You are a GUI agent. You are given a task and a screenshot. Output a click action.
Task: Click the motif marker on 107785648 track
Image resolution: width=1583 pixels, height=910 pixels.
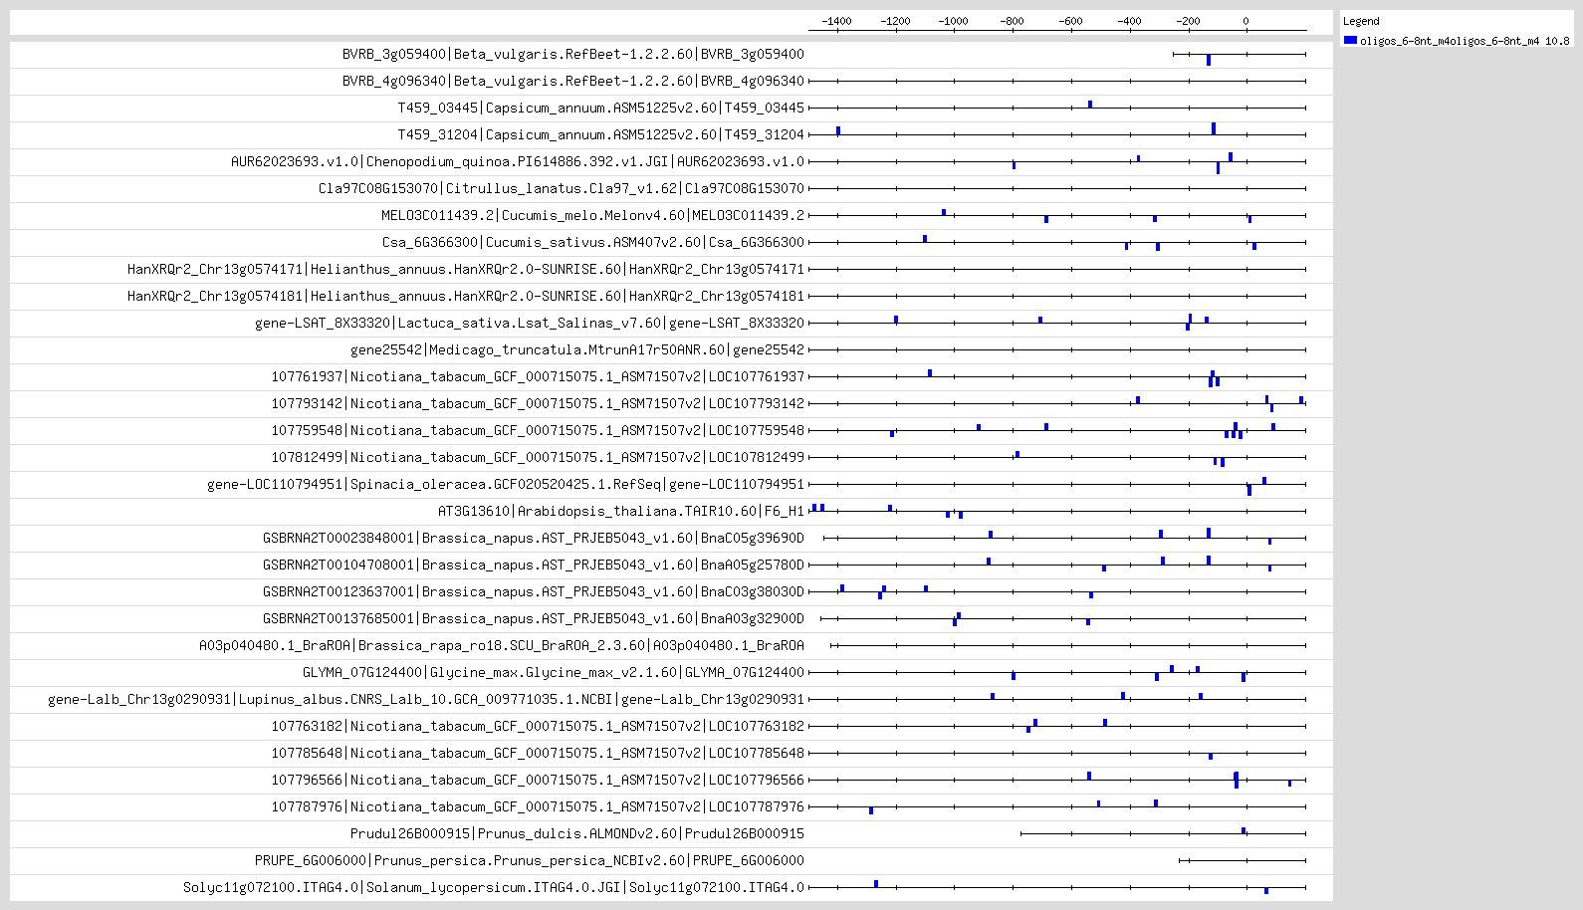(1211, 756)
